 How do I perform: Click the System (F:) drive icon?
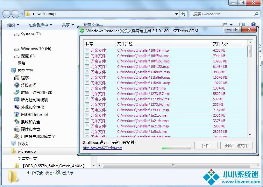click(17, 35)
